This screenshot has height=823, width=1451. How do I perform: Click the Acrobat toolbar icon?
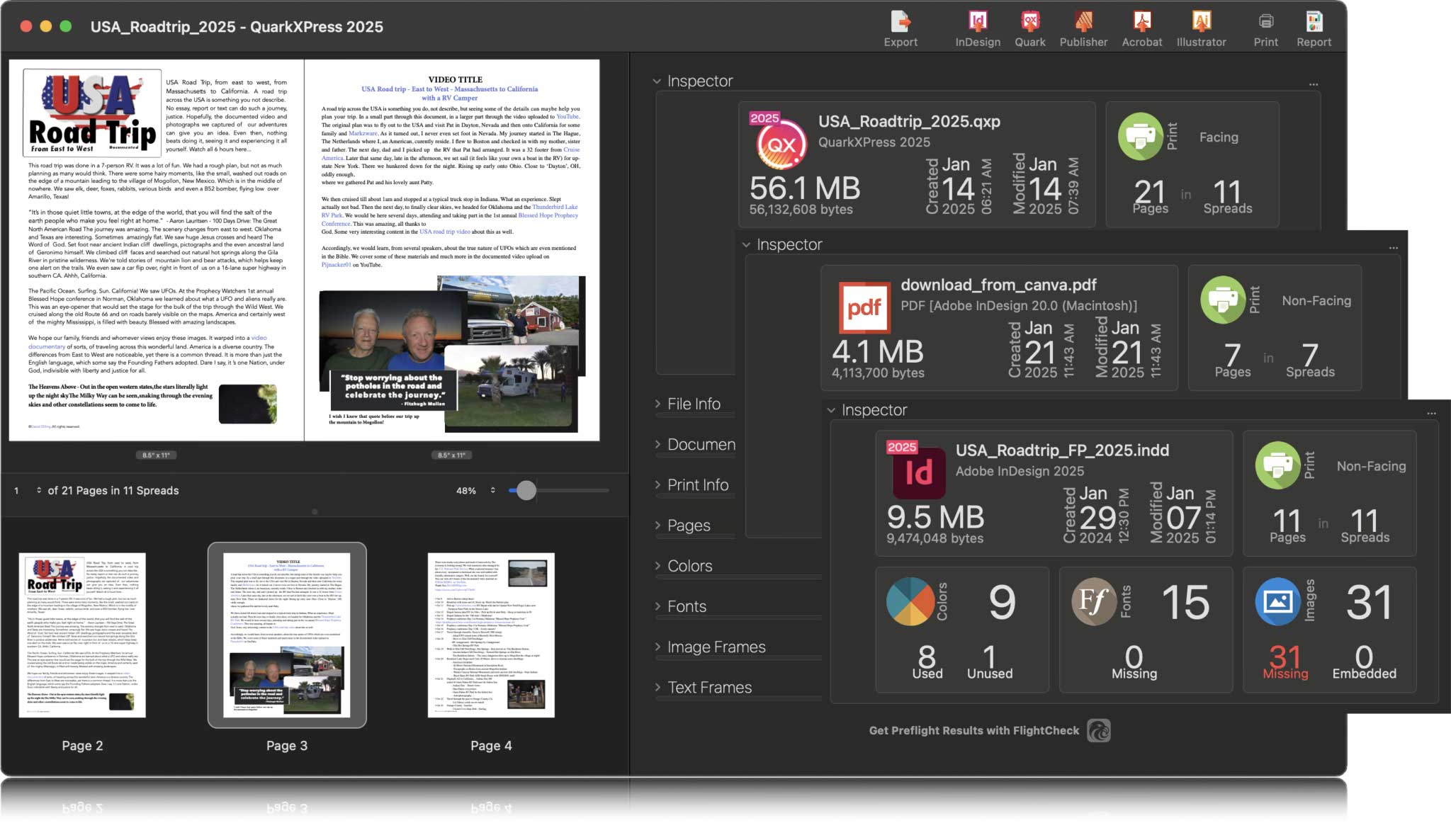pyautogui.click(x=1141, y=22)
